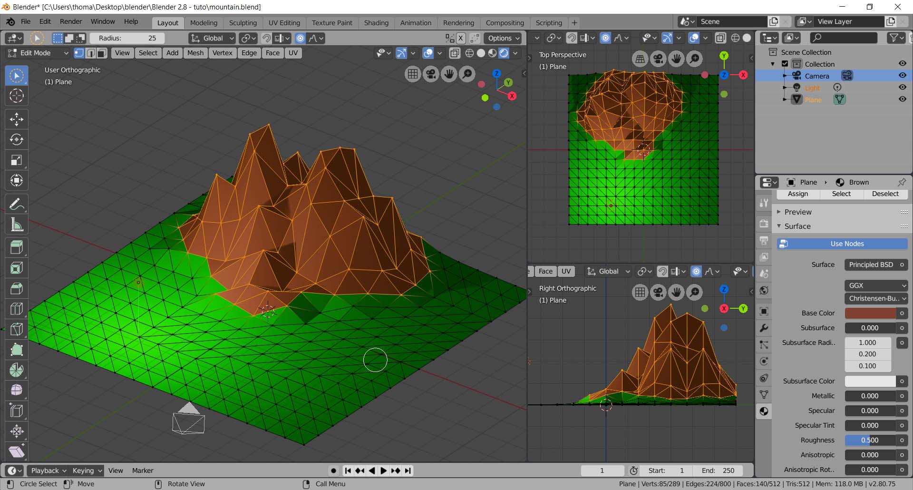The height and width of the screenshot is (490, 913).
Task: Open the Render menu
Action: pos(71,22)
